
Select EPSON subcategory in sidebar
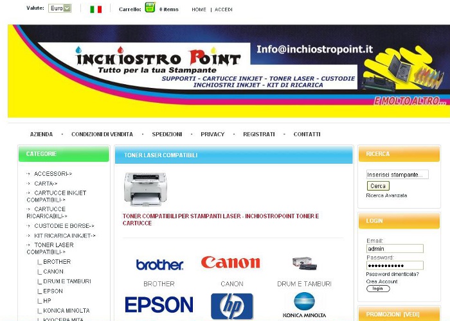[x=53, y=291]
